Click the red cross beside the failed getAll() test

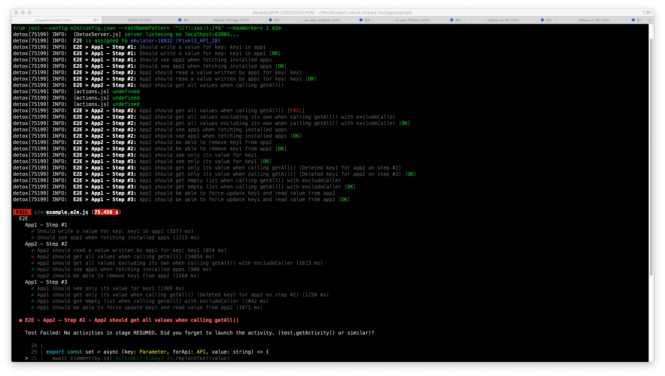[x=32, y=257]
